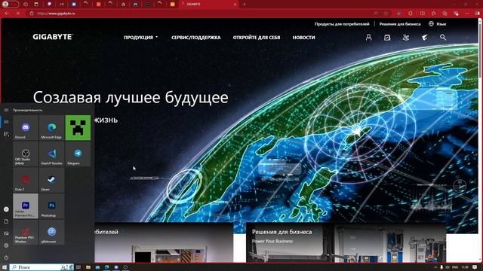Open the site user account icon
Image resolution: width=483 pixels, height=271 pixels.
coord(368,38)
